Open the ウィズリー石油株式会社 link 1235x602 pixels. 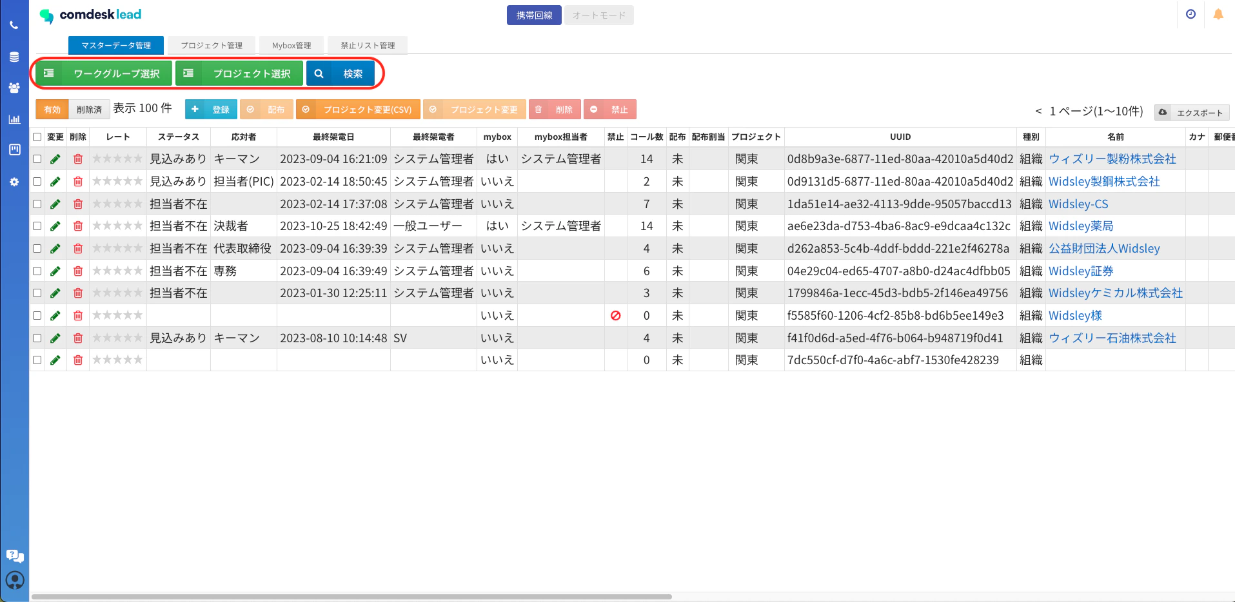coord(1112,338)
